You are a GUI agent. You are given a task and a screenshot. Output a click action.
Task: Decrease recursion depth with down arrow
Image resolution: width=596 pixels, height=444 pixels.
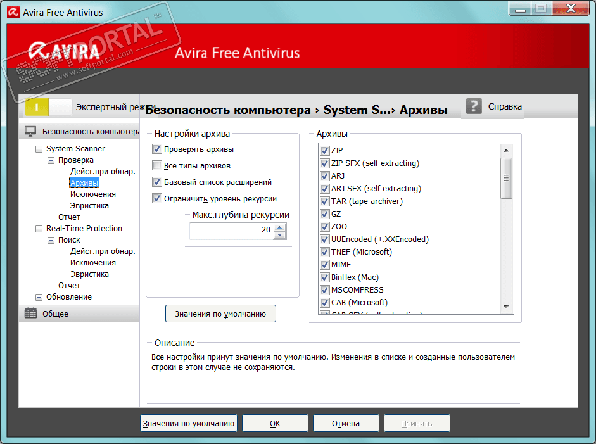pyautogui.click(x=280, y=235)
